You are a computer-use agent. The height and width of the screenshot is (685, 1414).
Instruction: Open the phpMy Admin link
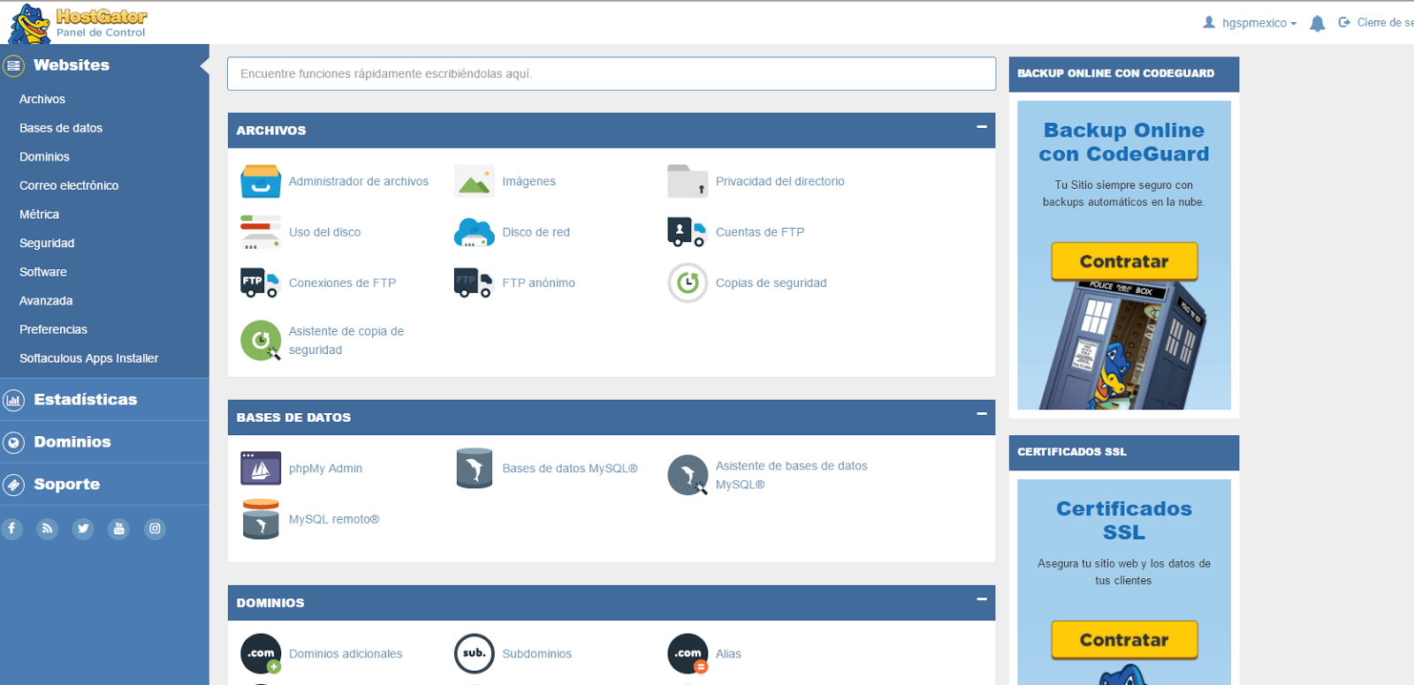[x=325, y=469]
